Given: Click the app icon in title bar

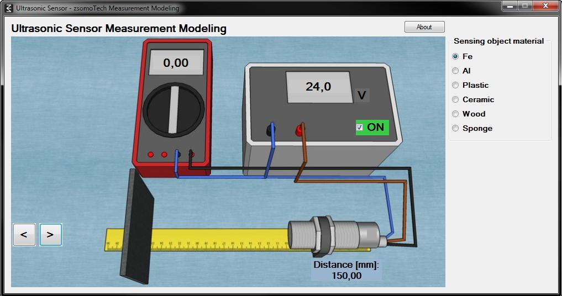Looking at the screenshot, I should pos(9,8).
